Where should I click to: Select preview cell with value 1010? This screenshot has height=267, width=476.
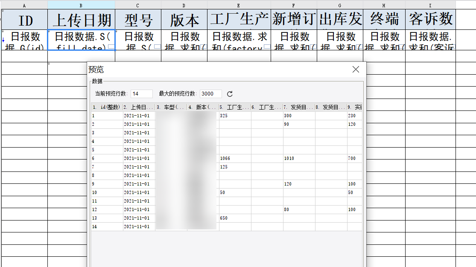pos(299,158)
